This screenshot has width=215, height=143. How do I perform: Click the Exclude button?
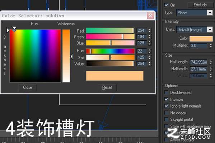200,5
